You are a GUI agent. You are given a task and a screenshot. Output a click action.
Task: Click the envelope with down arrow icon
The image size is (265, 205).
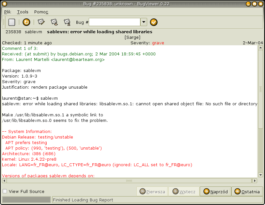pos(54,22)
